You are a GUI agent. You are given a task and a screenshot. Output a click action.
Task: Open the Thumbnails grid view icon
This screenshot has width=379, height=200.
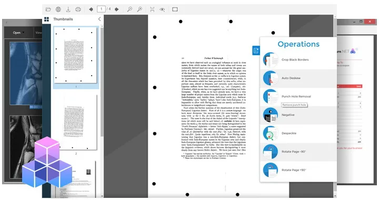coord(46,19)
